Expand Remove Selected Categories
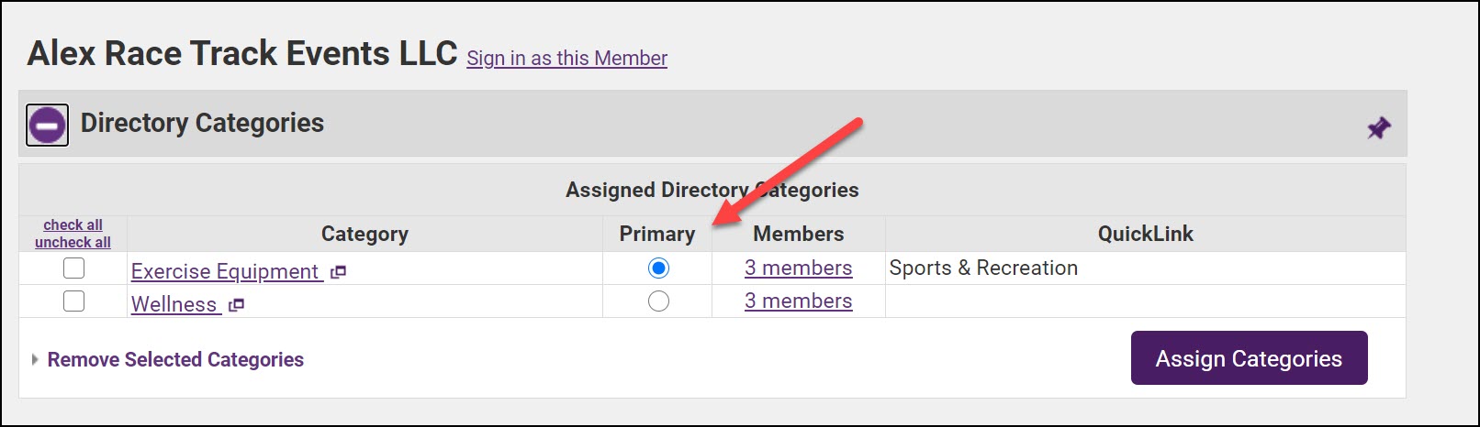Image resolution: width=1480 pixels, height=427 pixels. [174, 359]
